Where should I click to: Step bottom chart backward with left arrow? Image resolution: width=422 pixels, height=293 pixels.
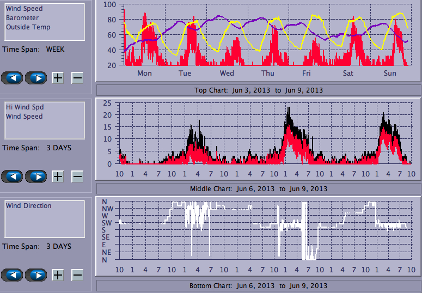pyautogui.click(x=12, y=275)
